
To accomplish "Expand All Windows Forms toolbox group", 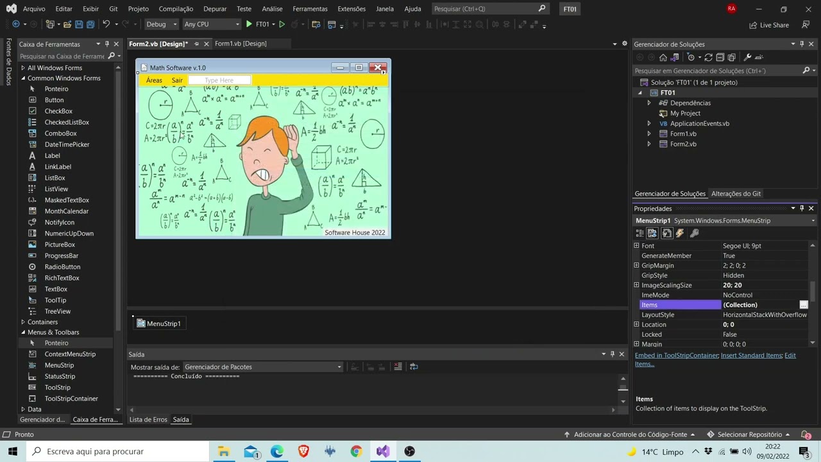I will (x=23, y=68).
